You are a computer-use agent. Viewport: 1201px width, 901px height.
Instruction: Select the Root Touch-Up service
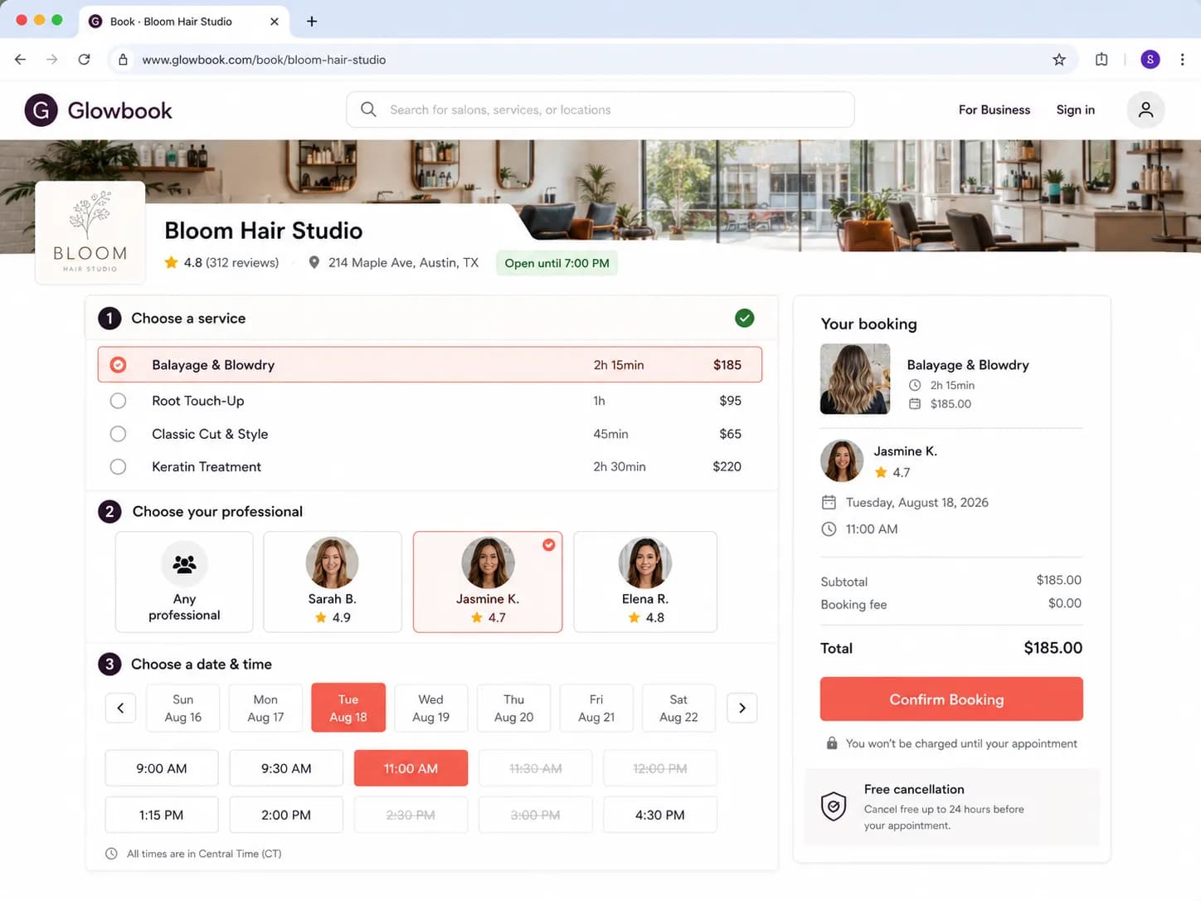430,401
